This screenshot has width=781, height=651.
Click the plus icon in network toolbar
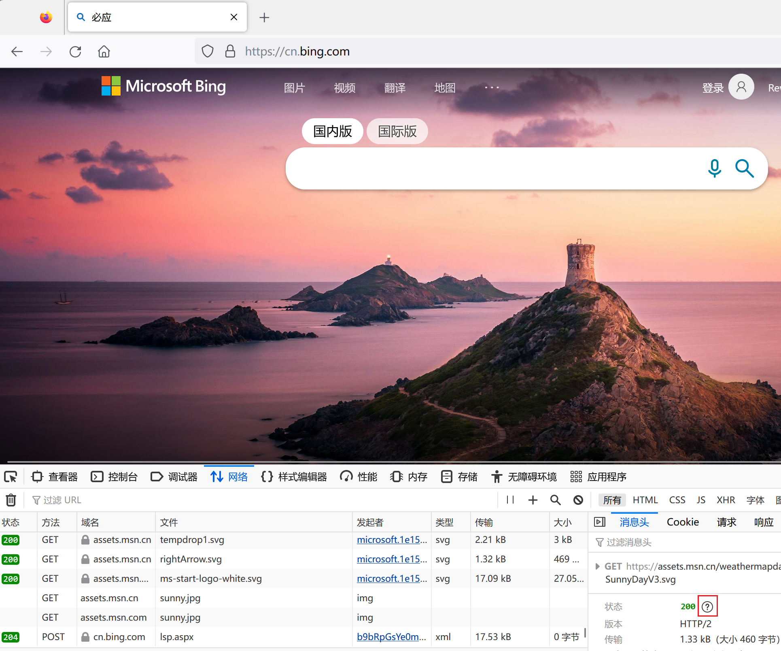pyautogui.click(x=533, y=500)
